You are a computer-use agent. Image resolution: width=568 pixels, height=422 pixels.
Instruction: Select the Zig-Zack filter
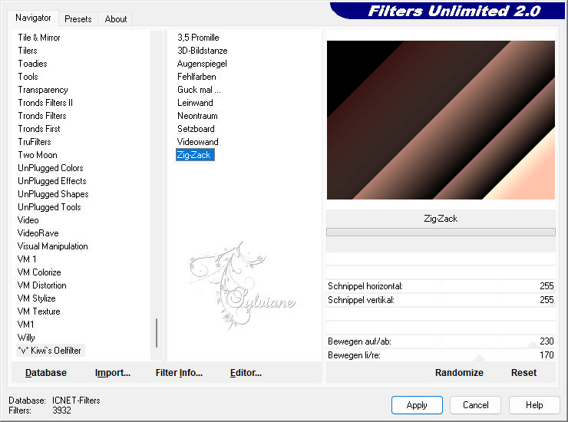(195, 155)
